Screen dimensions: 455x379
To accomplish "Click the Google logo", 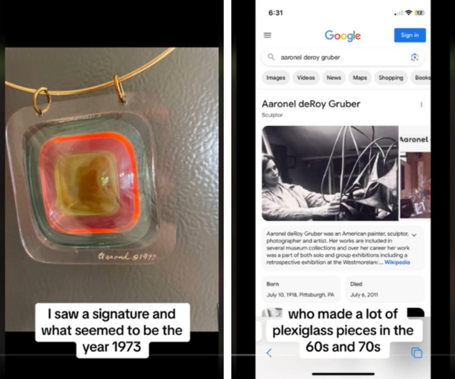I will 343,36.
